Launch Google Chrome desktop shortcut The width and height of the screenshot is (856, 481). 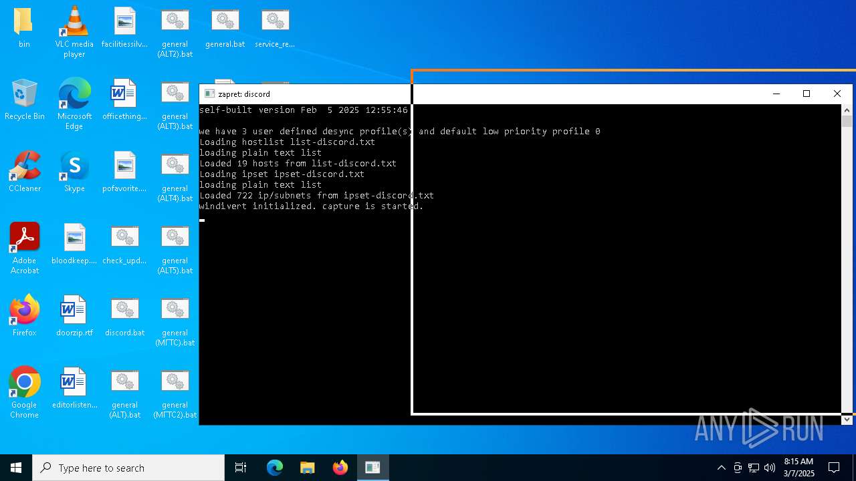(x=24, y=392)
